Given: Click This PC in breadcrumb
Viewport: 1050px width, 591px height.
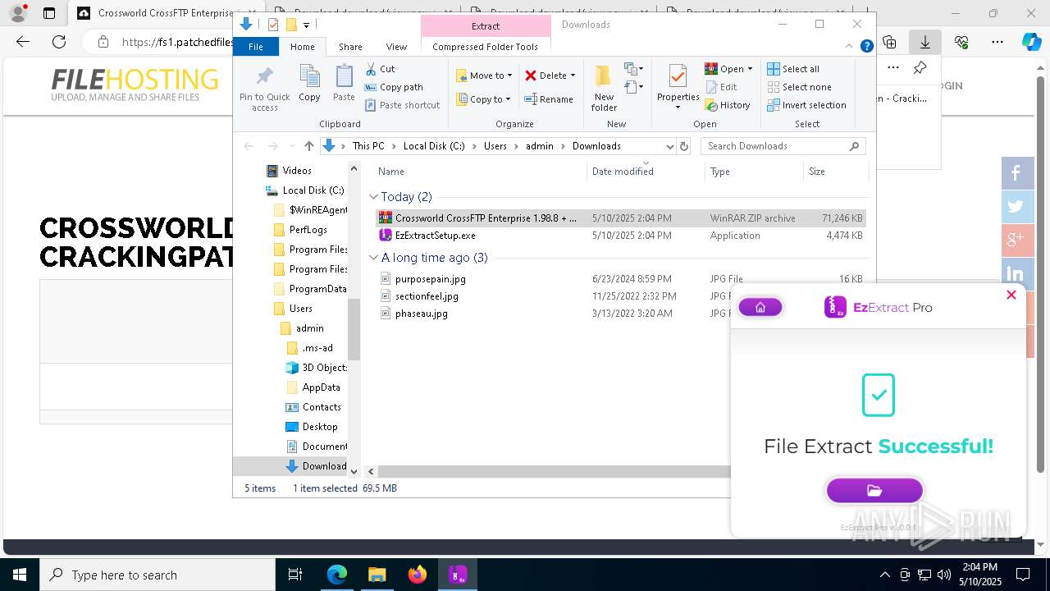Looking at the screenshot, I should point(368,146).
